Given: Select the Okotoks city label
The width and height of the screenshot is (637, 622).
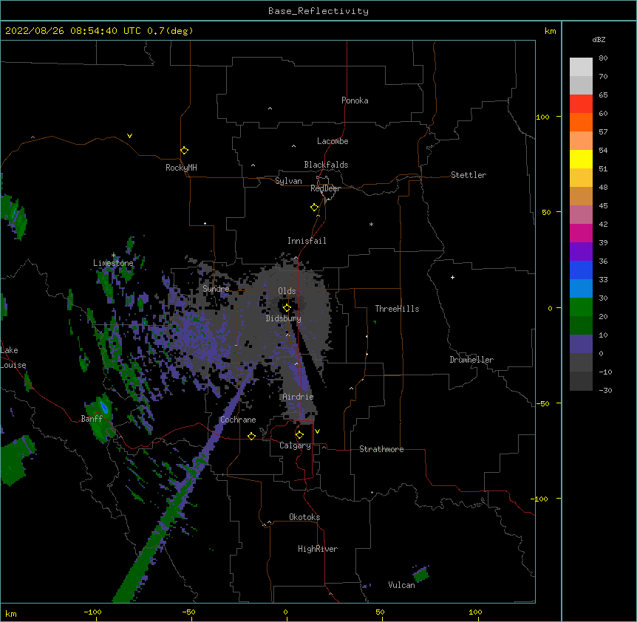Looking at the screenshot, I should coord(304,517).
